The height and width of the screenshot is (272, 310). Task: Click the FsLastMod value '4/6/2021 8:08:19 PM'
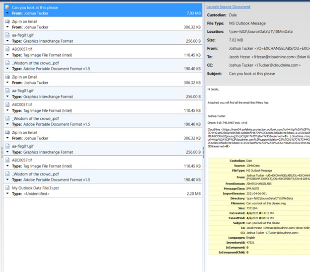260,218
